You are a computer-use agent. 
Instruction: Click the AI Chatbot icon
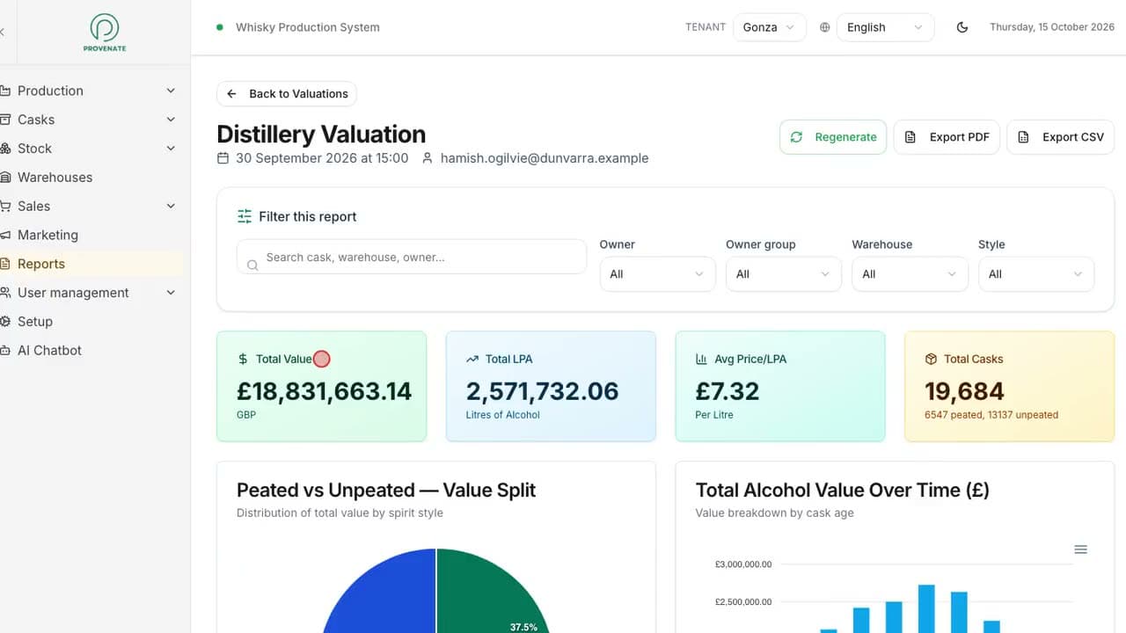click(5, 350)
